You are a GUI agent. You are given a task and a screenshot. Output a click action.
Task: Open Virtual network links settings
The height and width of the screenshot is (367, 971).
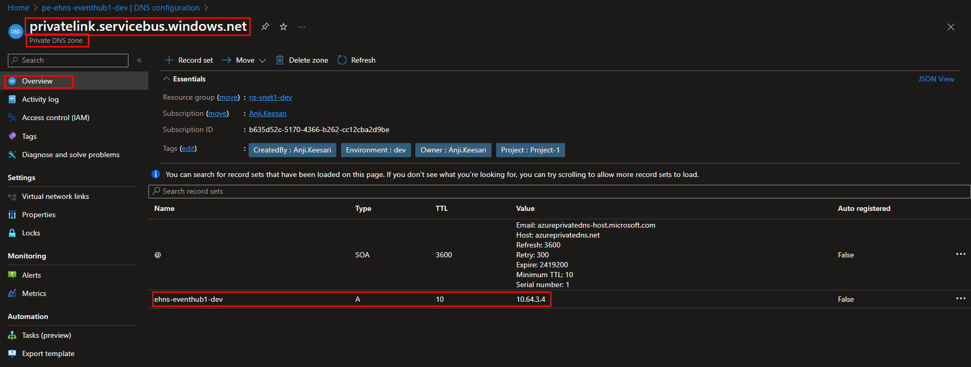tap(55, 196)
